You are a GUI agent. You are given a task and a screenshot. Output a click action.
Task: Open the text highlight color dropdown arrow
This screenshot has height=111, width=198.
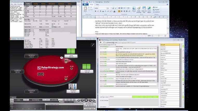click(x=113, y=11)
